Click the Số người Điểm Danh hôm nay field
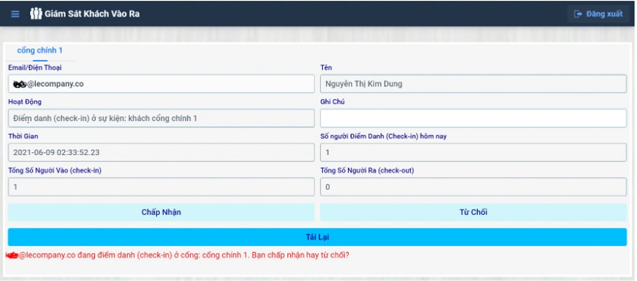 (x=473, y=153)
